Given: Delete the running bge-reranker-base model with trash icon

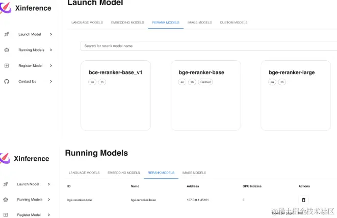Looking at the screenshot, I should pyautogui.click(x=303, y=200).
